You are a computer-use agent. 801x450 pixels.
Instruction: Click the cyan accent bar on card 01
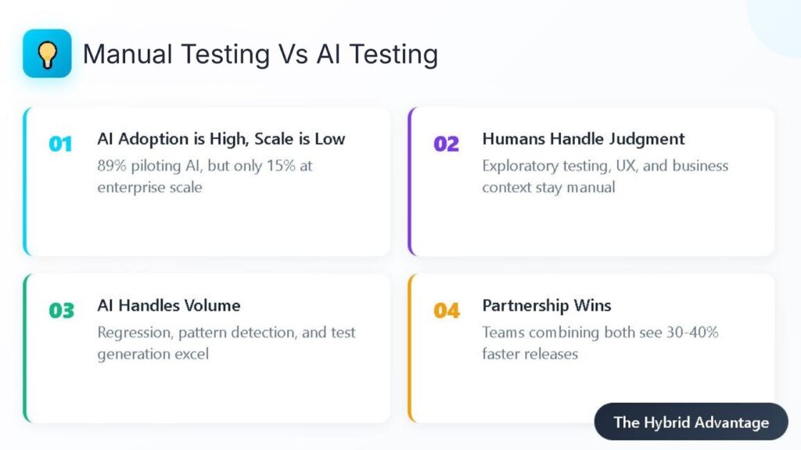tap(26, 181)
